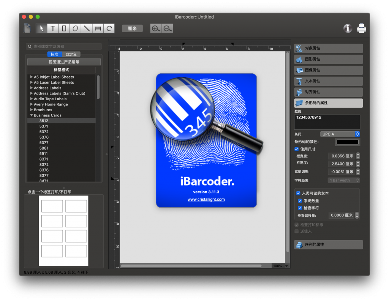Expand Address Labels (Sam's Club)
This screenshot has width=389, height=301.
click(x=31, y=93)
